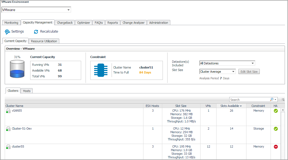Click into the cluster Search field
288x160 pixels.
click(x=249, y=100)
